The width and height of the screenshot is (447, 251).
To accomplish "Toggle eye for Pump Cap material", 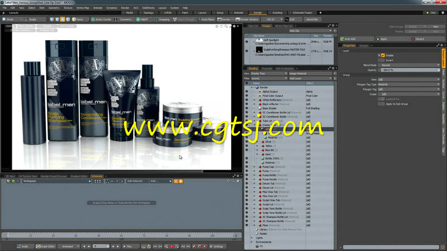I will (246, 167).
